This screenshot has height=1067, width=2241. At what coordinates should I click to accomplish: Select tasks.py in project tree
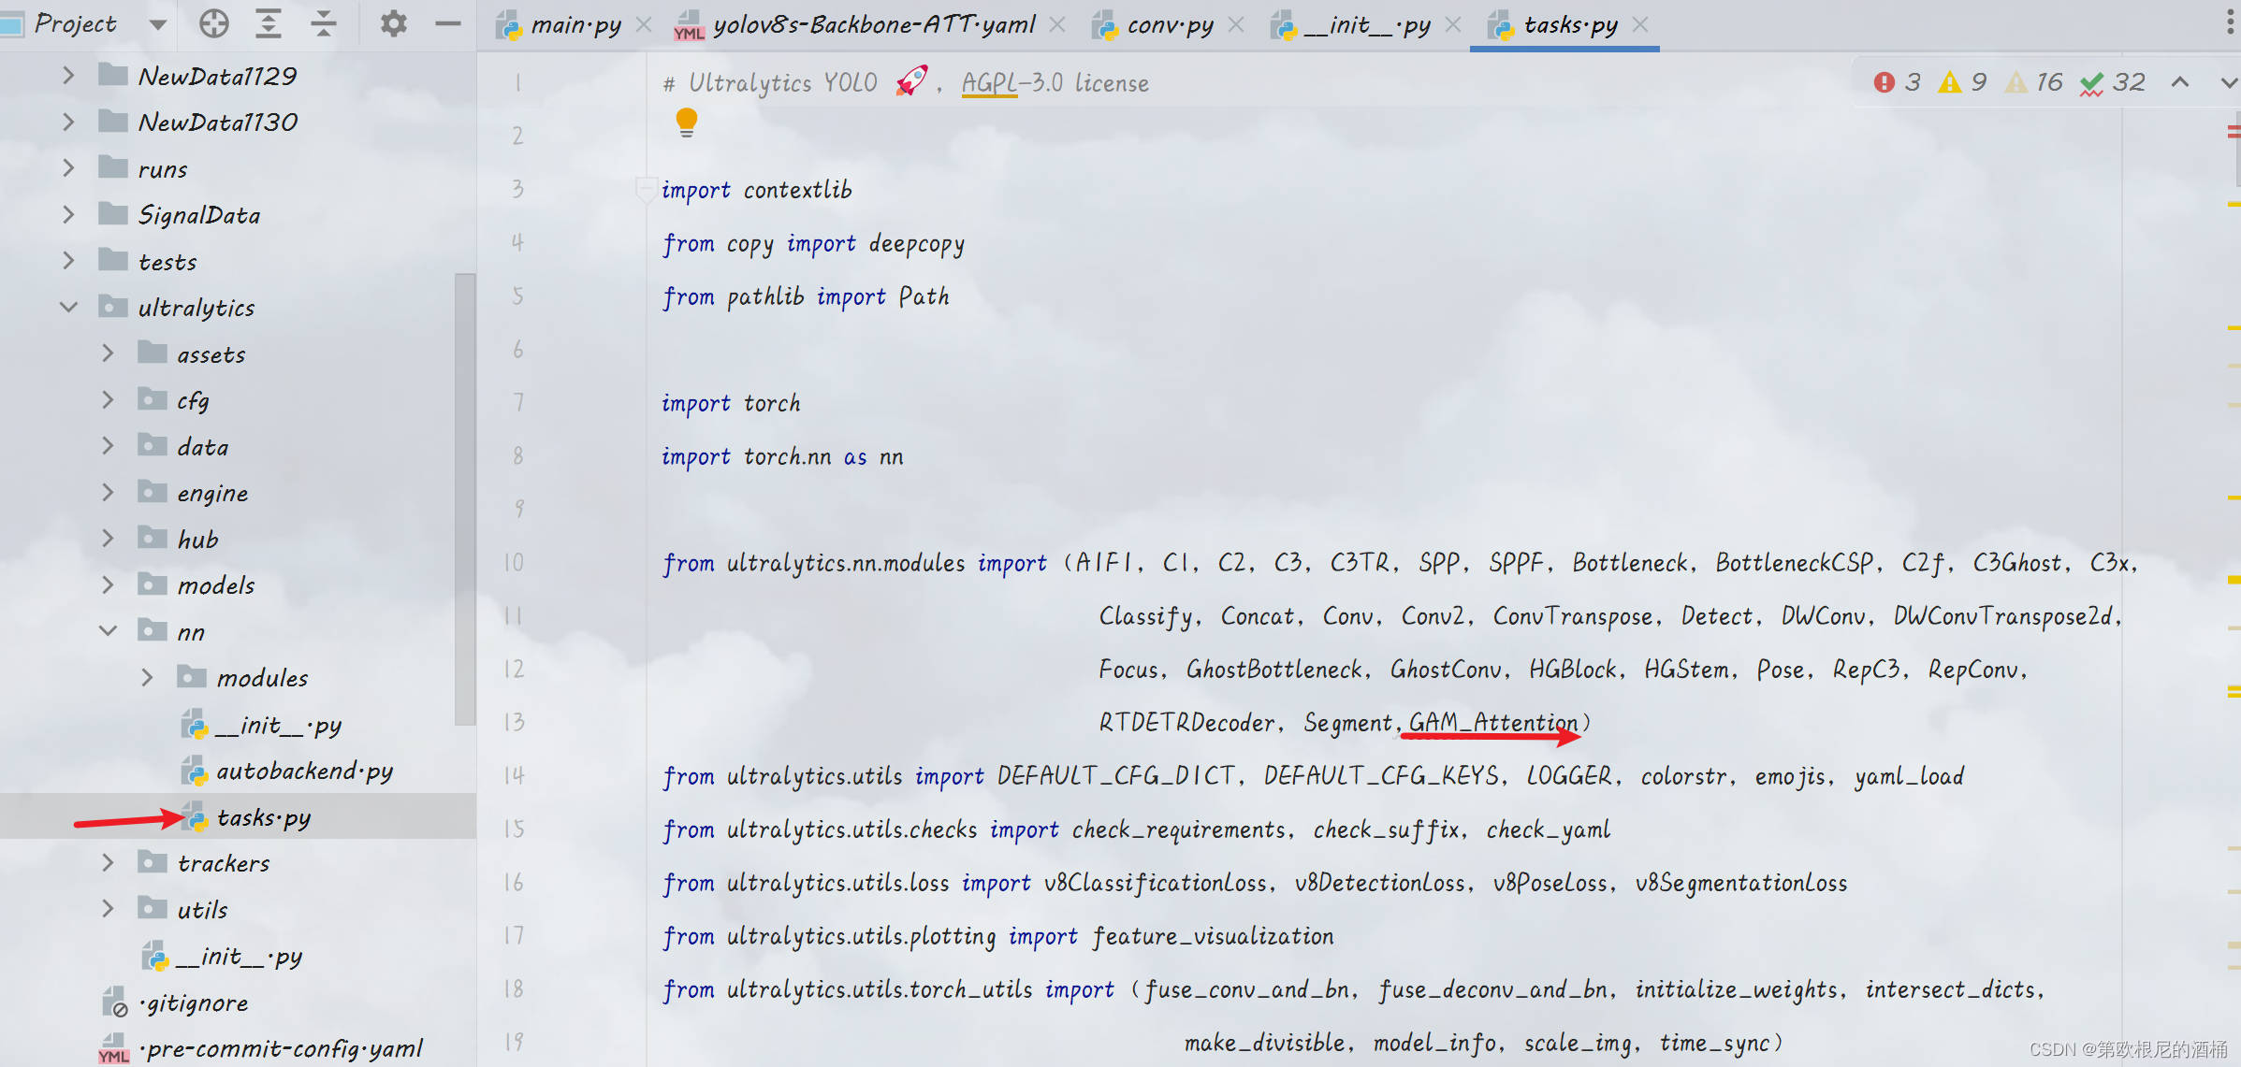[x=263, y=817]
